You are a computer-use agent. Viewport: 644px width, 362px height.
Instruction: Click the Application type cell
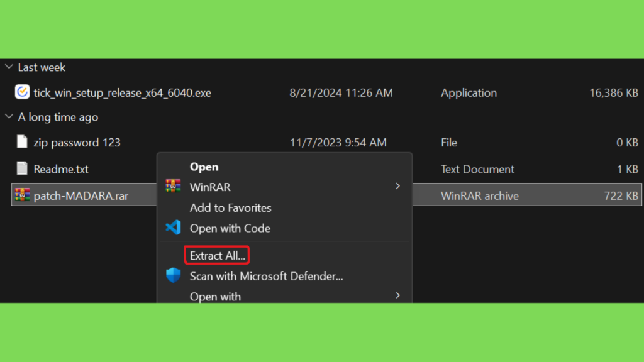469,93
